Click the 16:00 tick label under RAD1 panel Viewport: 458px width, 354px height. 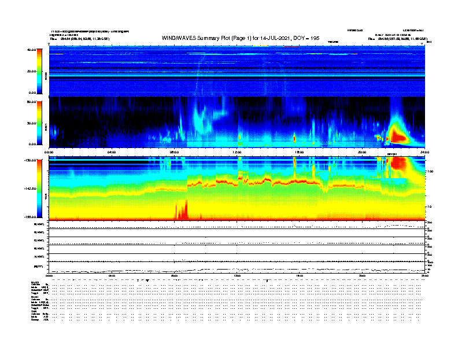point(300,152)
